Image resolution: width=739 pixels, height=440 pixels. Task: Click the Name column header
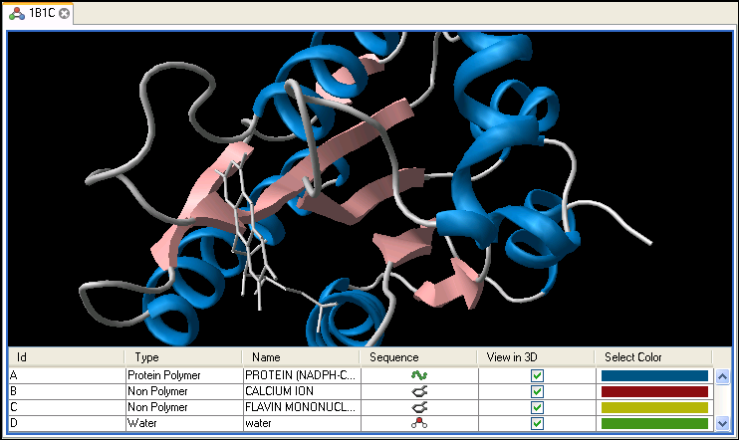301,357
